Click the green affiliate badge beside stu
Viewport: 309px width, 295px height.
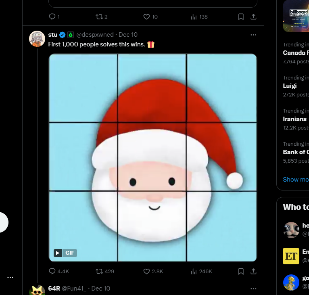click(x=71, y=35)
